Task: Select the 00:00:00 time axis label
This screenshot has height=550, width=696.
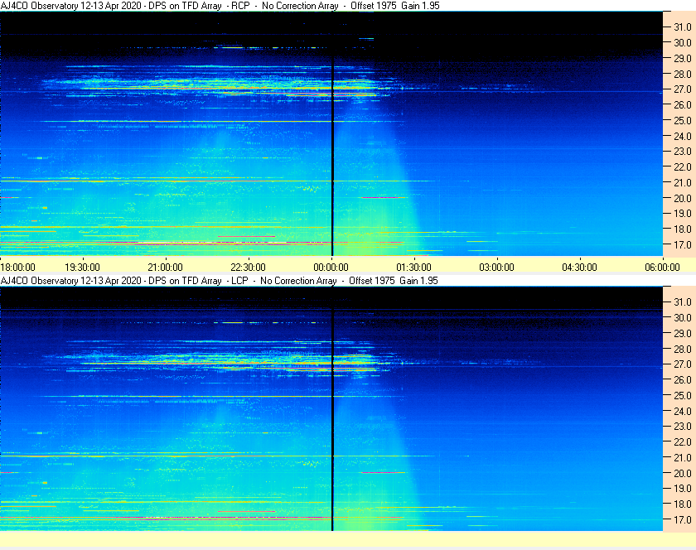Action: coord(331,268)
